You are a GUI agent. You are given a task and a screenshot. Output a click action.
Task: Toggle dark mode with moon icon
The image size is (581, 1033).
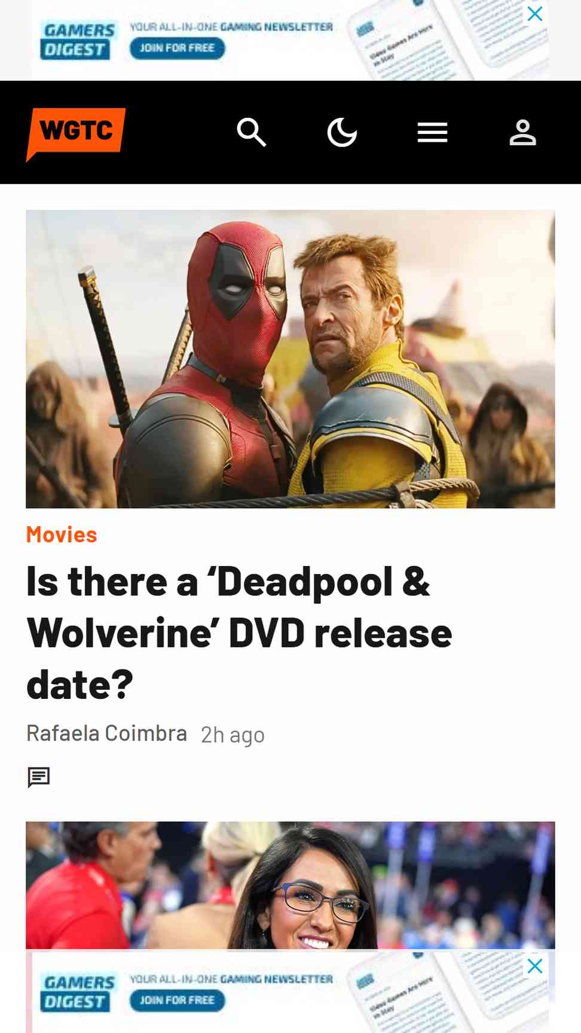[x=342, y=132]
